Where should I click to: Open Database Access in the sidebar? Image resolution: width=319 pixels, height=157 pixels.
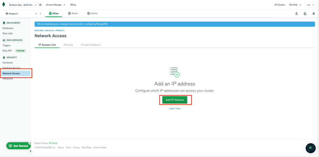click(11, 68)
